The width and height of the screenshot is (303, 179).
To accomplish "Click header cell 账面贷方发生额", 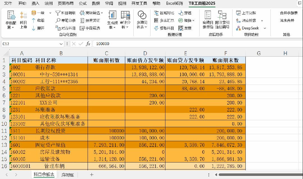I will click(186, 60).
